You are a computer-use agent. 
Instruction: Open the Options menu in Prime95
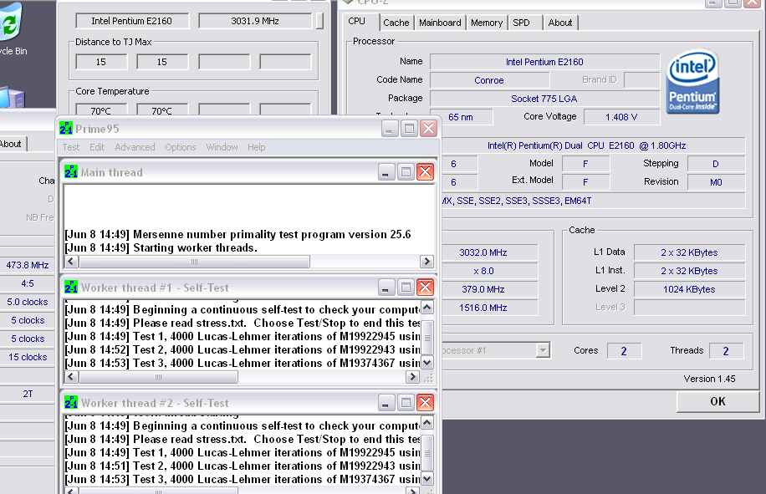click(x=181, y=147)
